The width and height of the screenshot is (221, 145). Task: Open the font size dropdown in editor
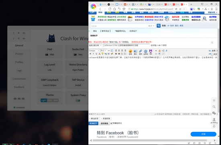[103, 51]
